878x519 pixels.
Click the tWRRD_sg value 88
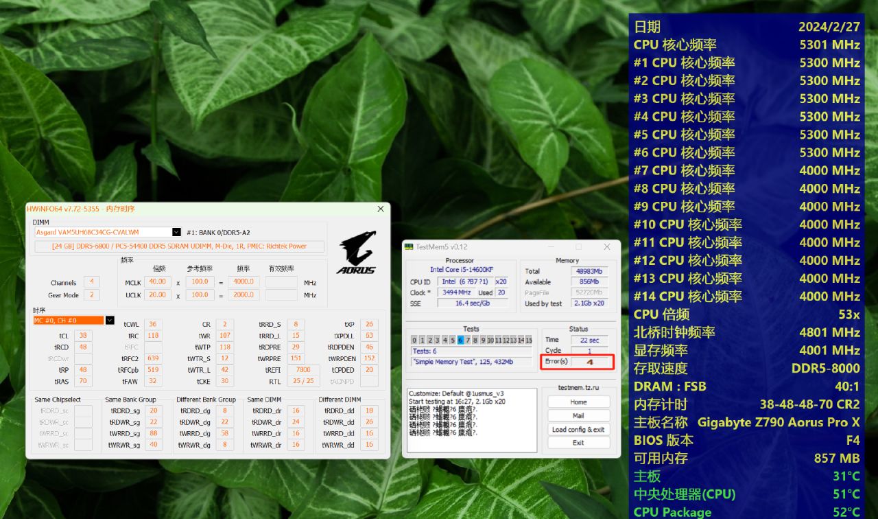tap(154, 434)
